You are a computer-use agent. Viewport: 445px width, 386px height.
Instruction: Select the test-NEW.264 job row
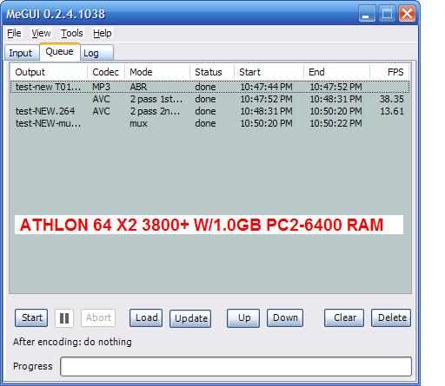209,111
